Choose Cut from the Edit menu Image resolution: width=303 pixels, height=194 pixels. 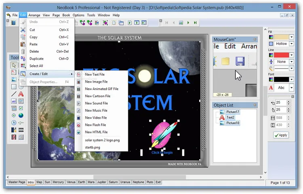(x=47, y=30)
